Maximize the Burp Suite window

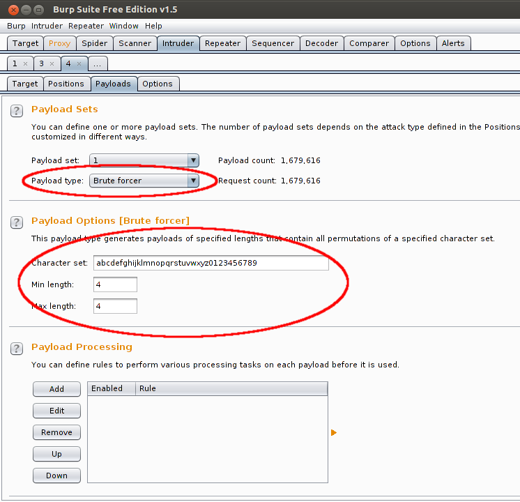(x=39, y=10)
